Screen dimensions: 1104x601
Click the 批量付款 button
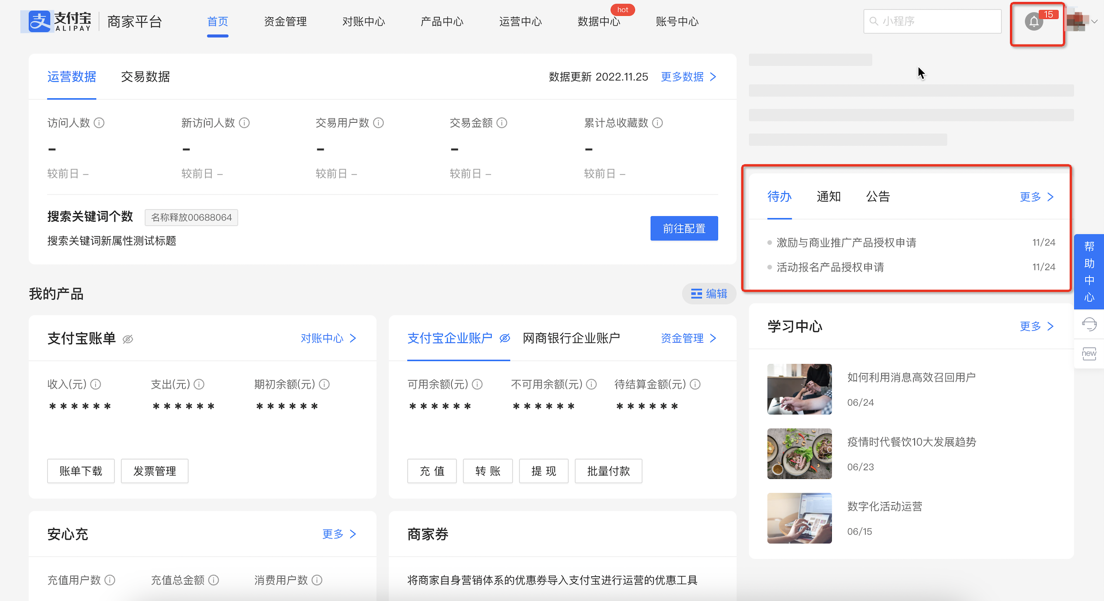pos(609,471)
